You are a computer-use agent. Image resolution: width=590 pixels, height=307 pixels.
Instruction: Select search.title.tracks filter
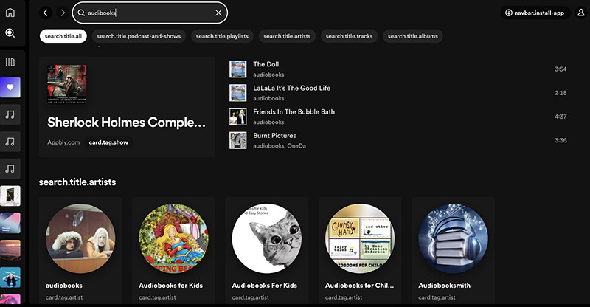click(349, 36)
